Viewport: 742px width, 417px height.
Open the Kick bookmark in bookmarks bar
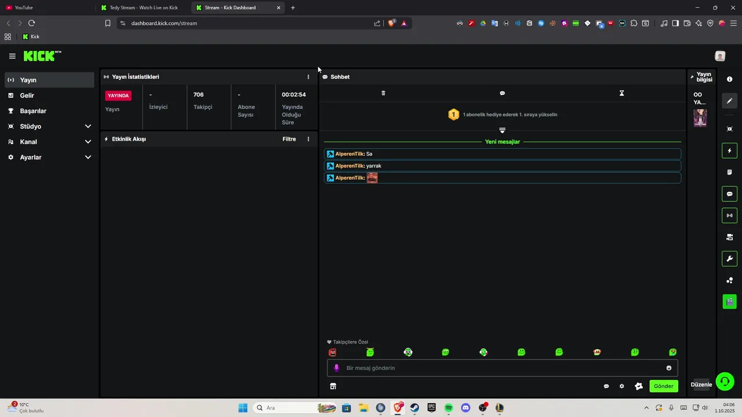pos(31,36)
